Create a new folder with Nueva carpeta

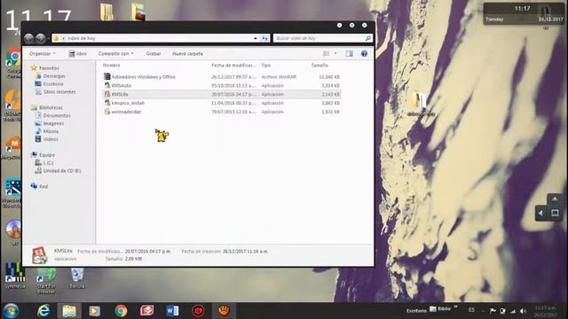tap(187, 53)
